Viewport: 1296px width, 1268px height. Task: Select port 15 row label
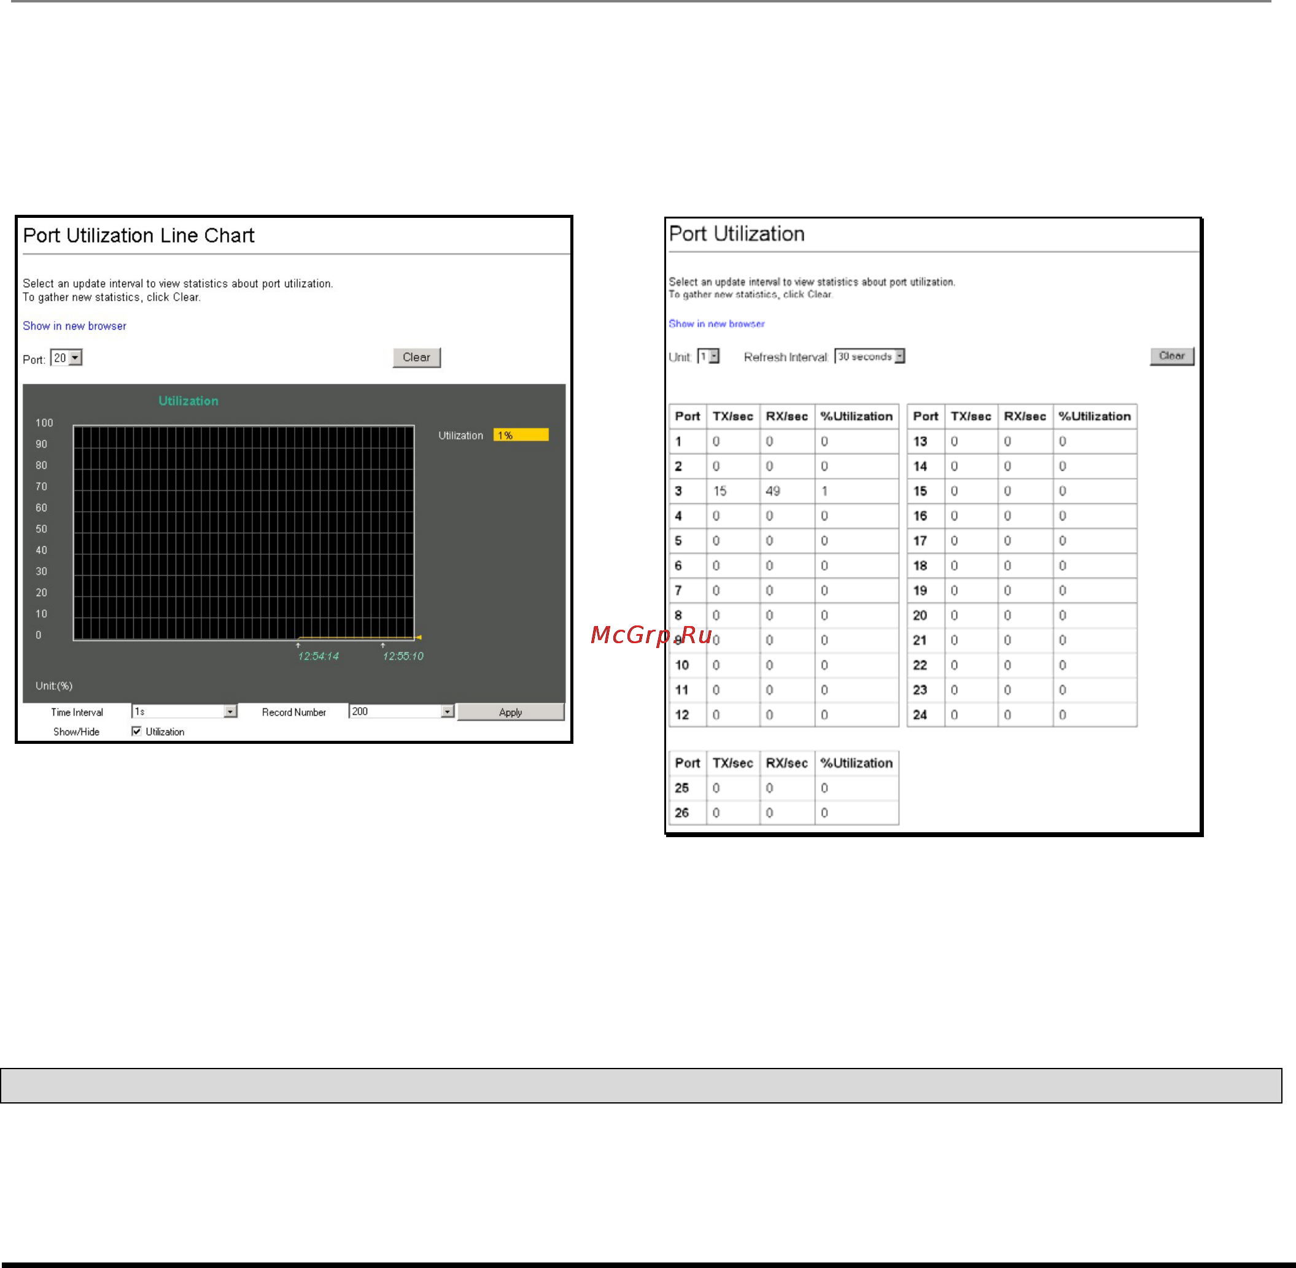click(x=920, y=491)
